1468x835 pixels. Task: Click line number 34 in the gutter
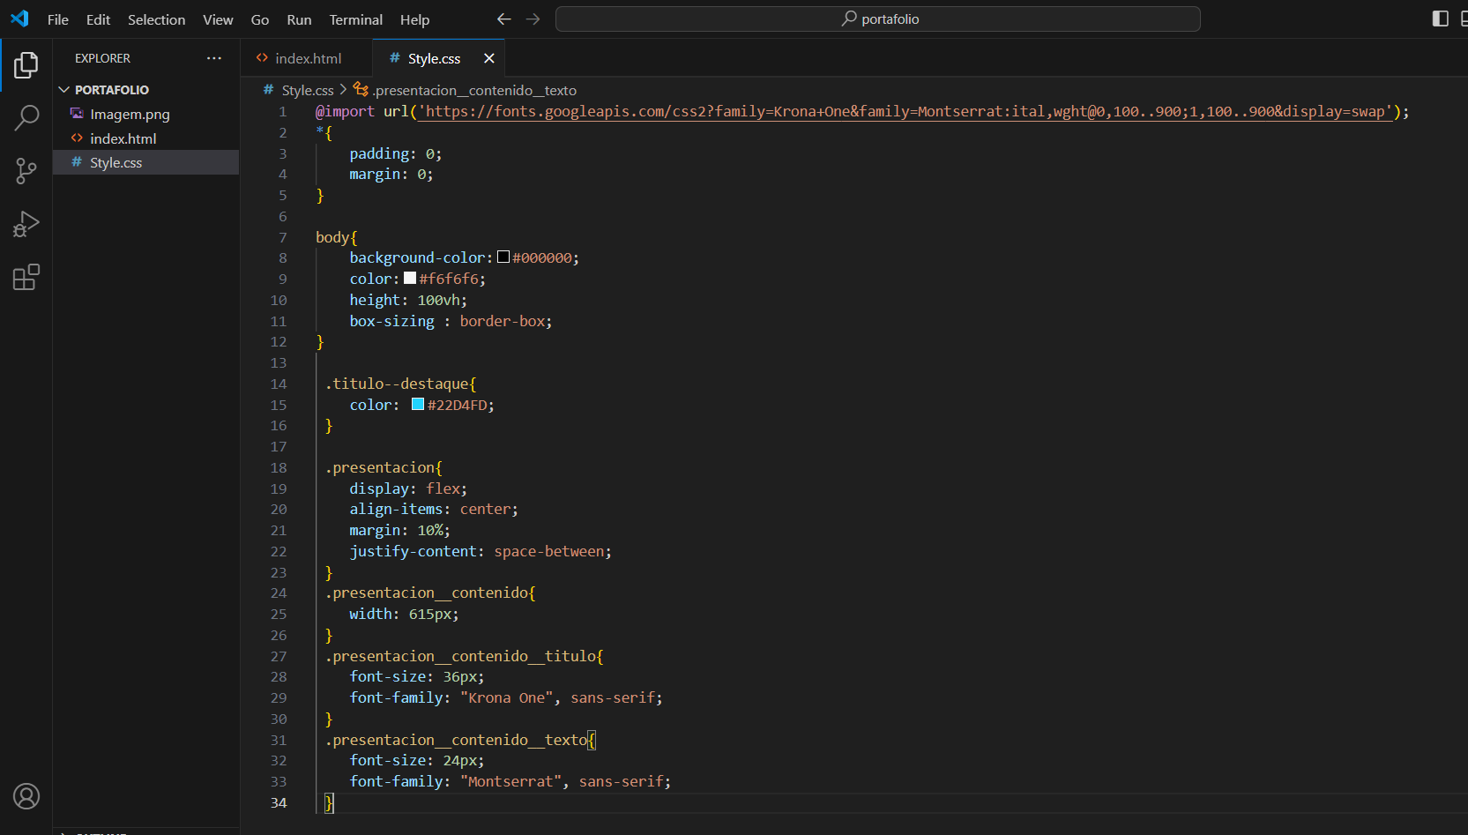(279, 802)
